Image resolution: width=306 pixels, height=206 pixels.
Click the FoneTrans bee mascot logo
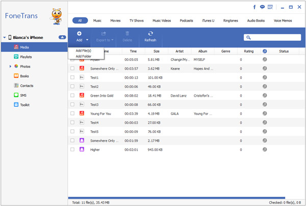(56, 16)
